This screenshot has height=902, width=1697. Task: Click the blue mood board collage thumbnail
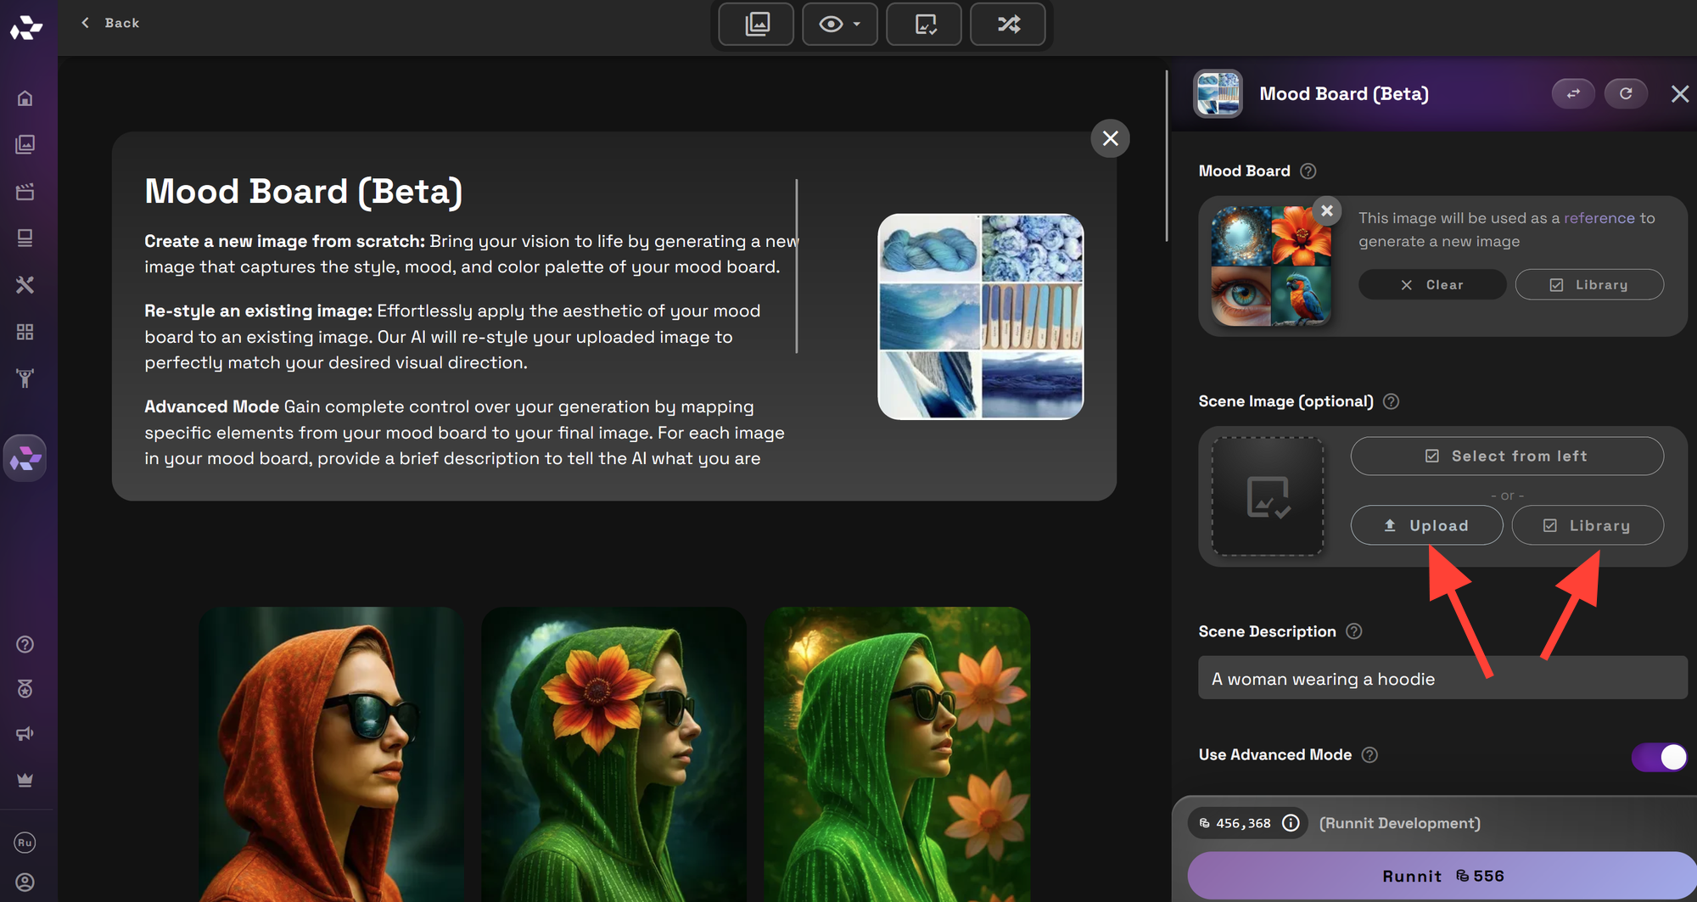980,317
